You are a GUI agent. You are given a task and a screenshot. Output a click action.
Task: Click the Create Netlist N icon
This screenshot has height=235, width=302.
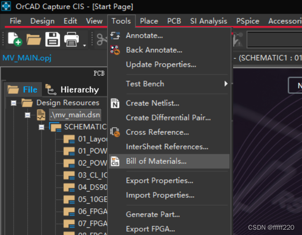coord(115,103)
